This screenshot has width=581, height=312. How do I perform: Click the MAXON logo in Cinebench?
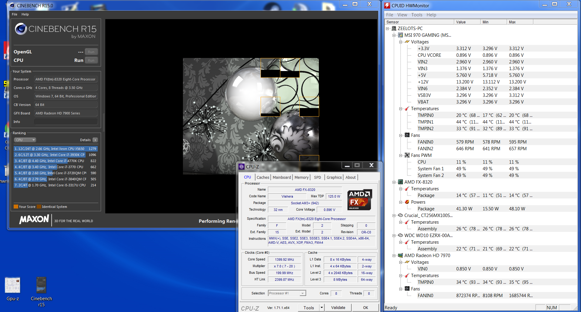(34, 219)
